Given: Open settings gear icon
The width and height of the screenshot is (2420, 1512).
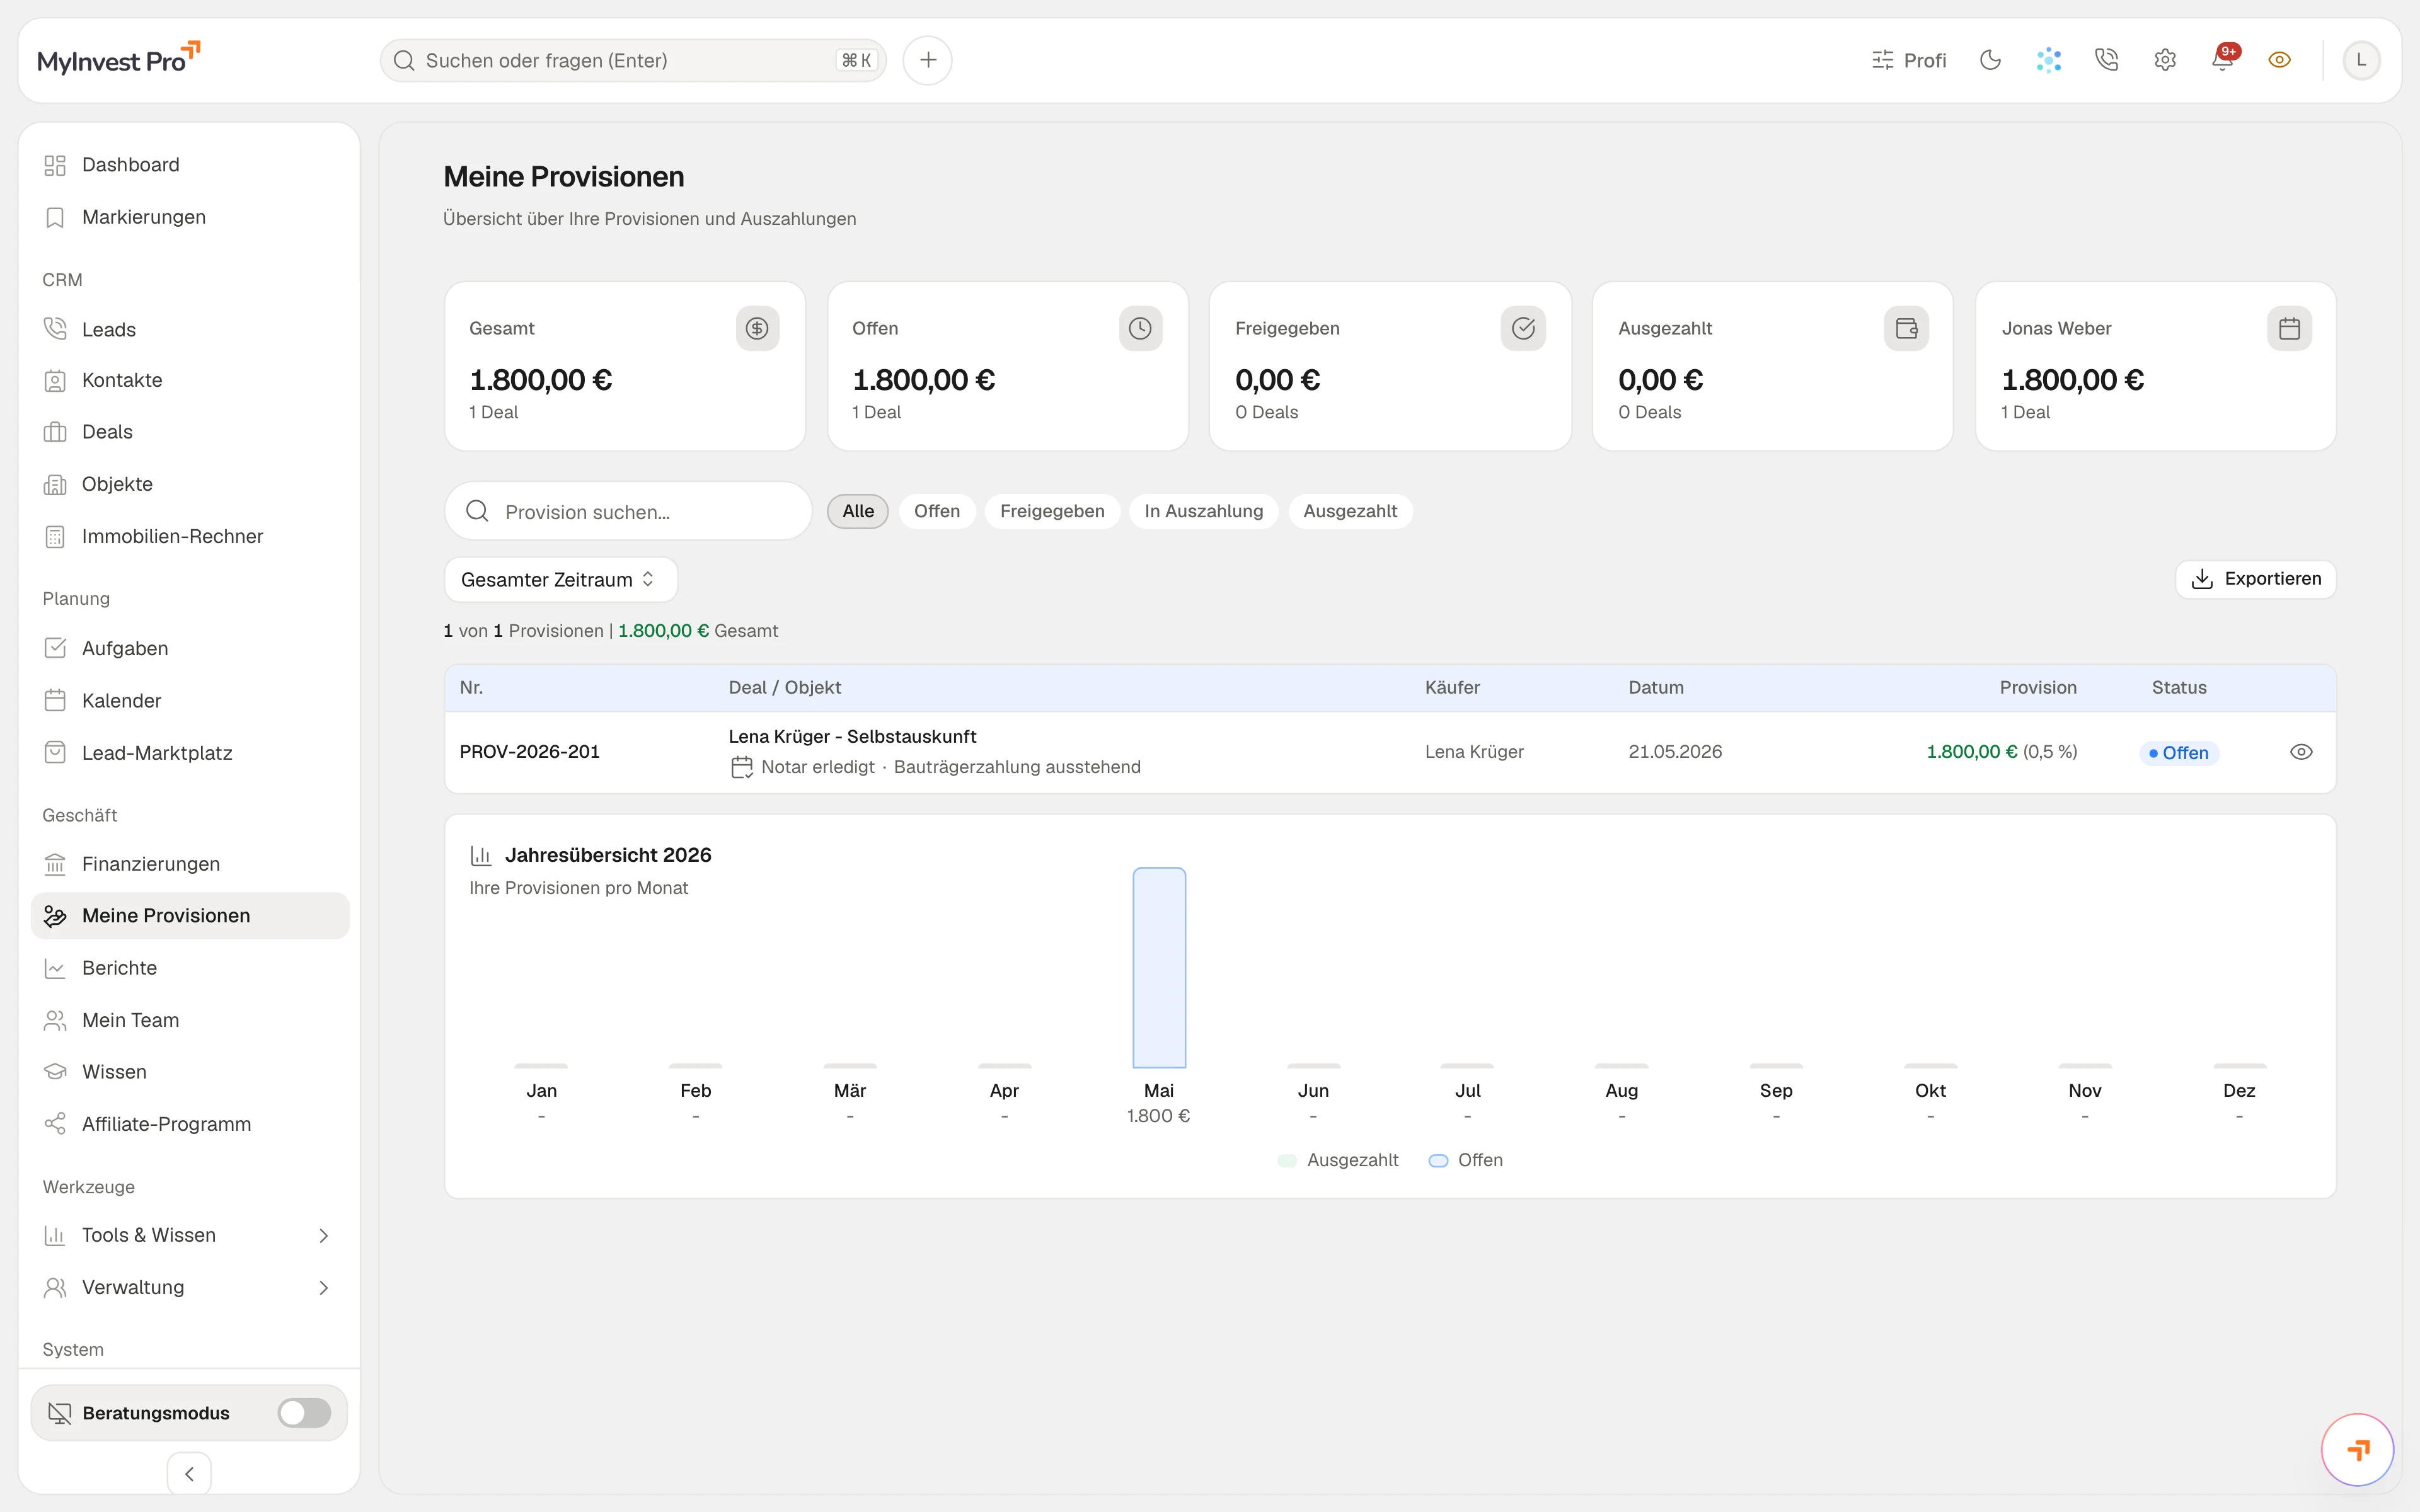Looking at the screenshot, I should click(2165, 60).
